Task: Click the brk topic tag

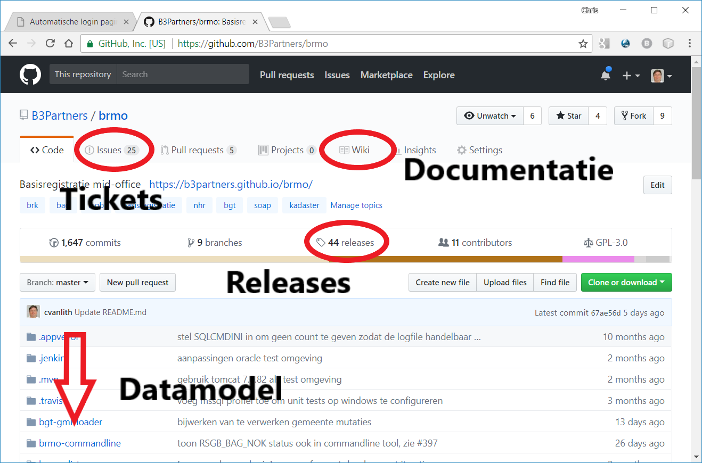Action: tap(32, 205)
